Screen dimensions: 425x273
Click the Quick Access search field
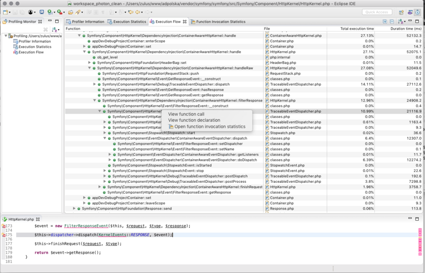click(x=377, y=12)
